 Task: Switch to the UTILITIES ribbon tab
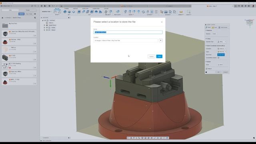click(x=106, y=8)
